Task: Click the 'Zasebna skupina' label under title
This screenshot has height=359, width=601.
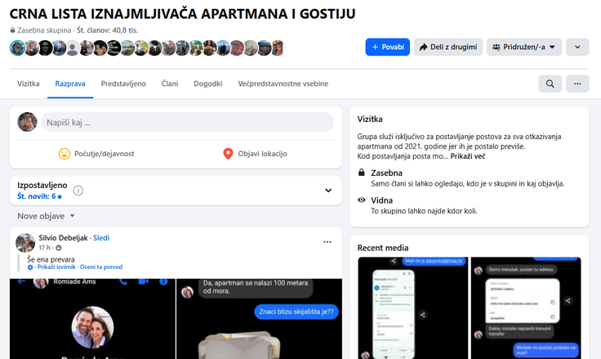Action: point(44,30)
